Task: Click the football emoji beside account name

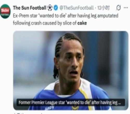Action: tap(50, 8)
